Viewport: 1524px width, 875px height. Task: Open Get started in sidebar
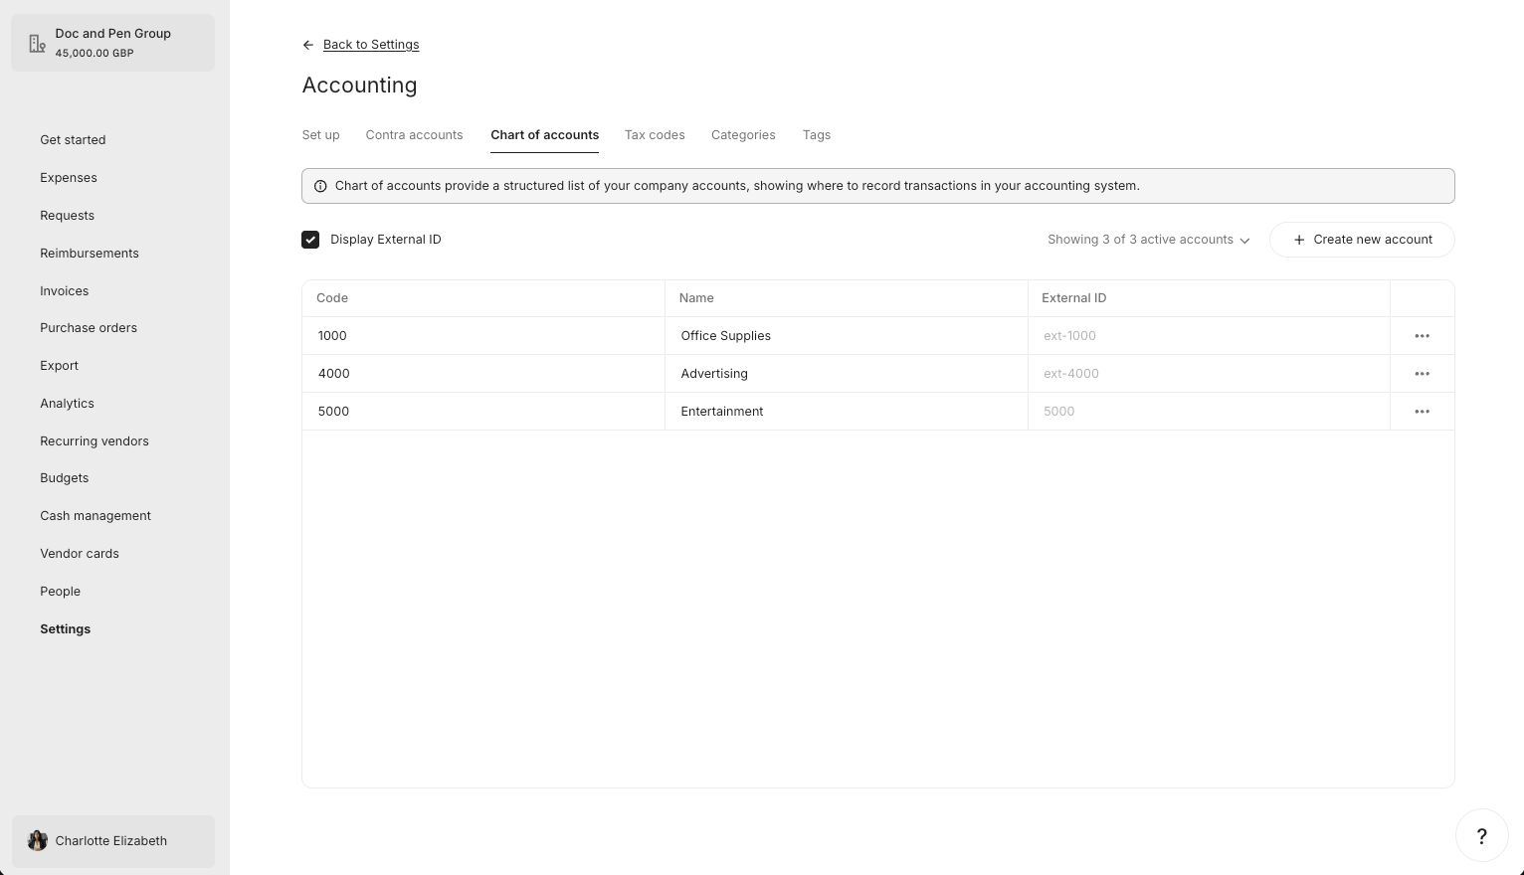[73, 140]
